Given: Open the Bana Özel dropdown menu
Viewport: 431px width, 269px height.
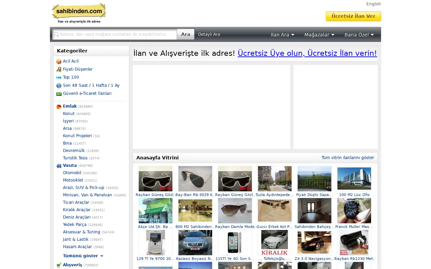Looking at the screenshot, I should click(x=359, y=35).
